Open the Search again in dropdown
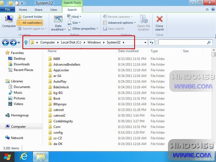This screenshot has height=162, width=216. (32, 29)
